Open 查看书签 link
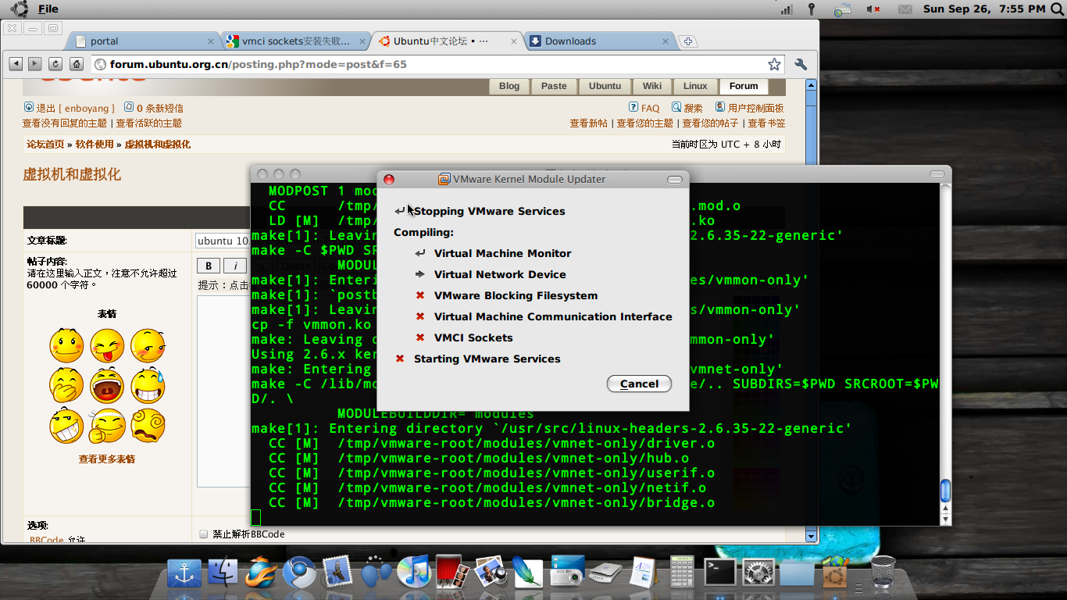Image resolution: width=1067 pixels, height=600 pixels. click(x=766, y=123)
